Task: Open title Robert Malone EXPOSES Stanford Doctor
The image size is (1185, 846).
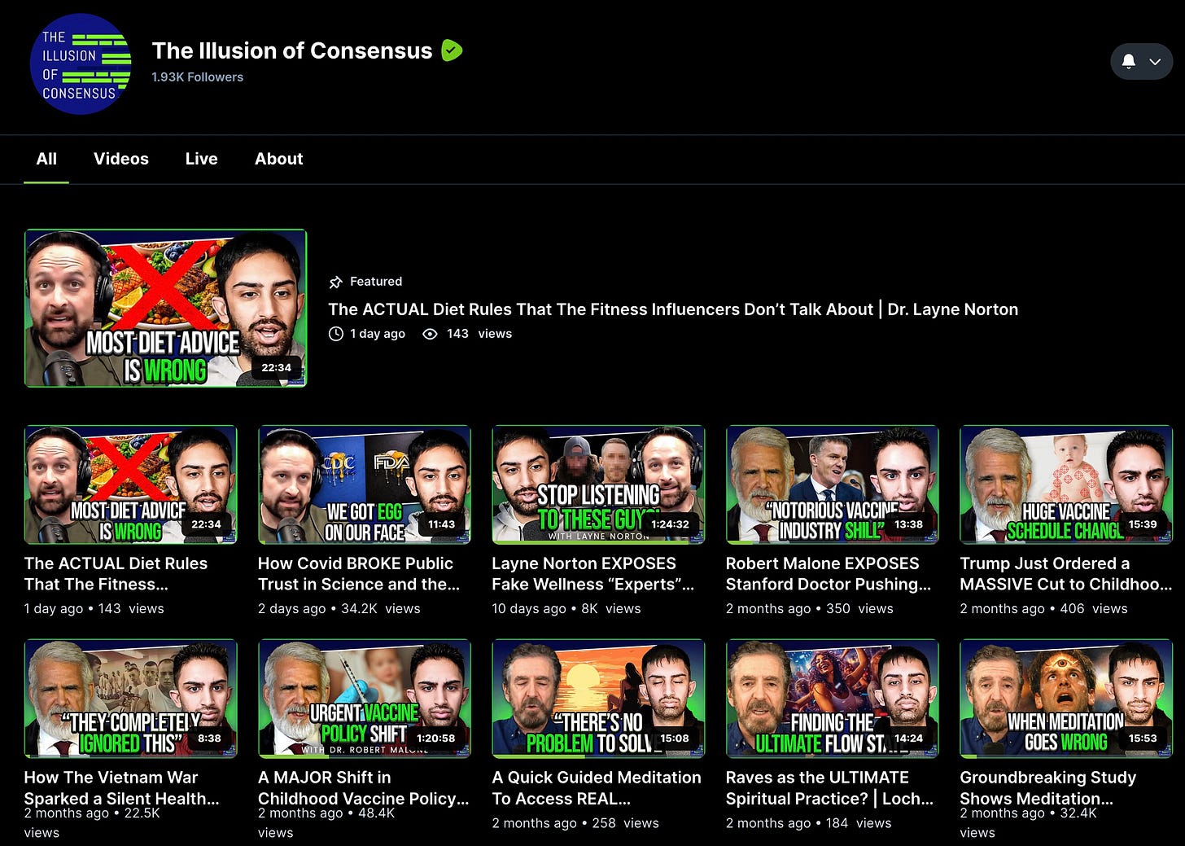Action: click(829, 574)
